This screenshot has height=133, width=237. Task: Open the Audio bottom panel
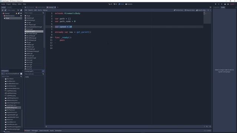click(52, 130)
